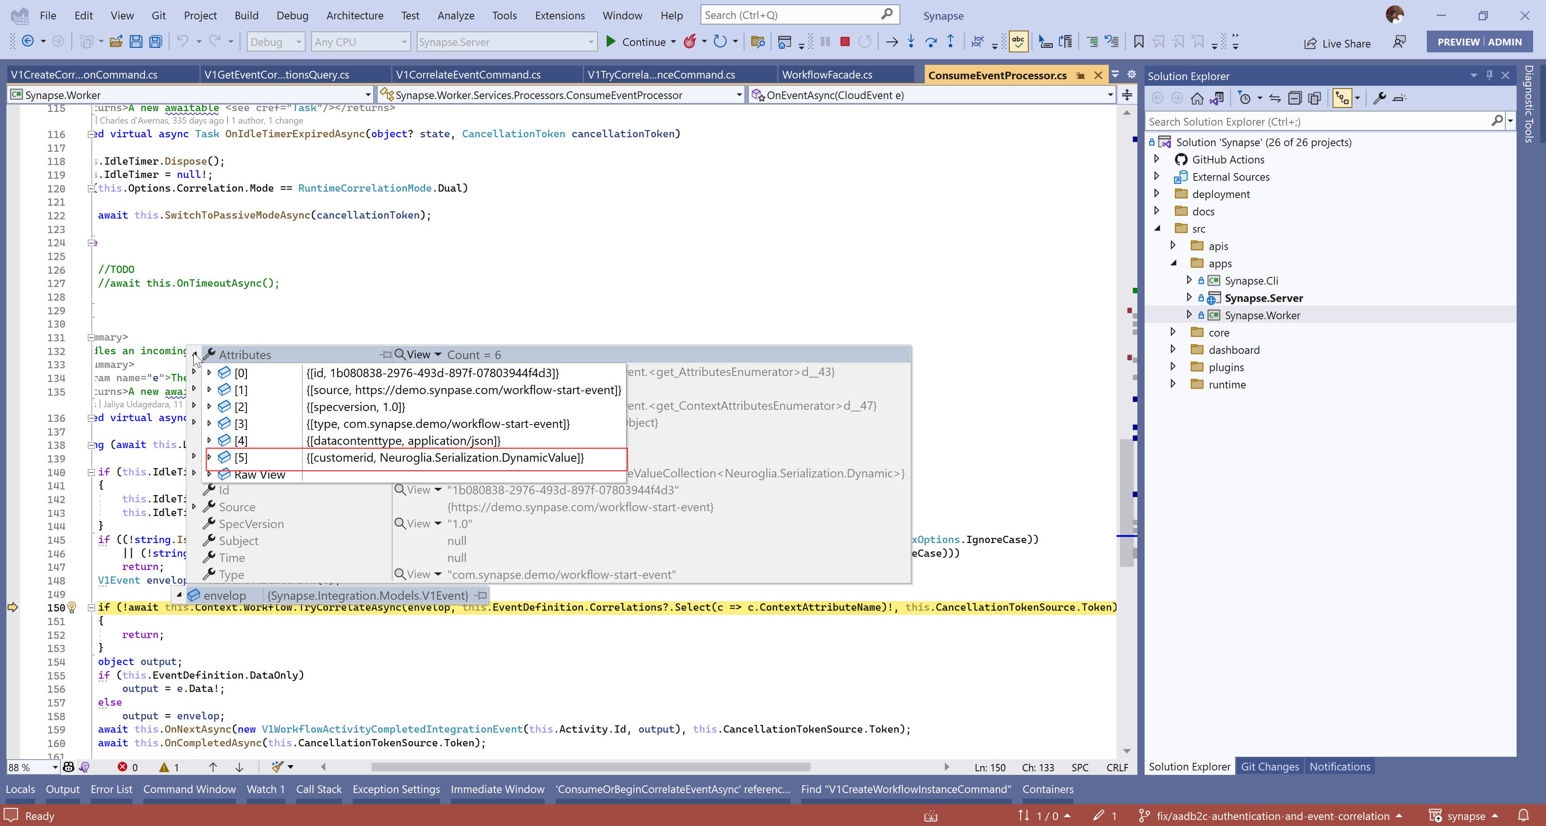Open Solution Explorer properties wrench icon

(1379, 98)
